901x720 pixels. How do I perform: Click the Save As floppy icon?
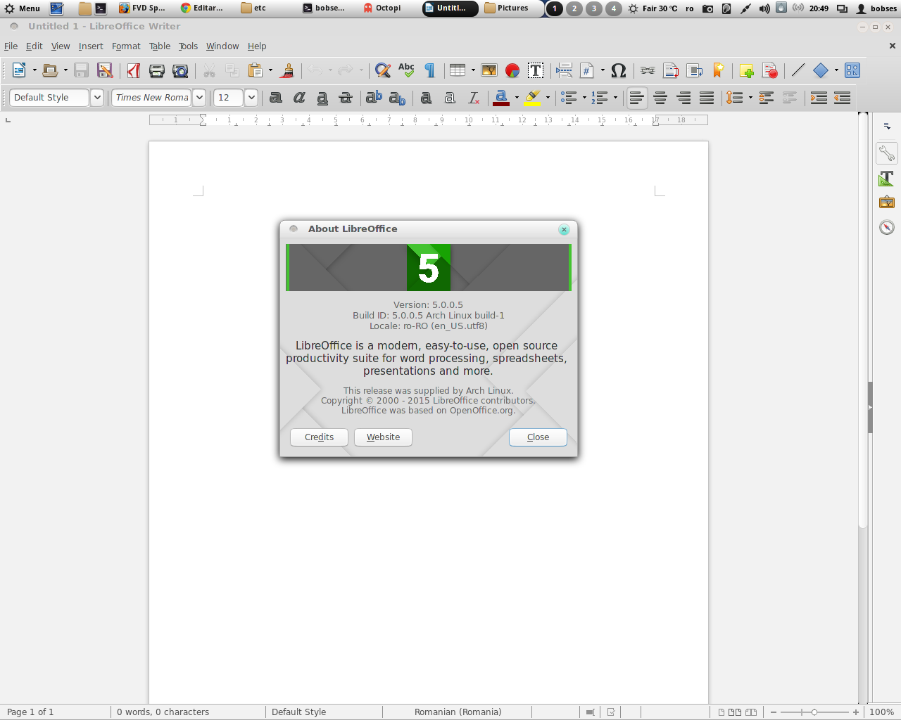(x=105, y=70)
